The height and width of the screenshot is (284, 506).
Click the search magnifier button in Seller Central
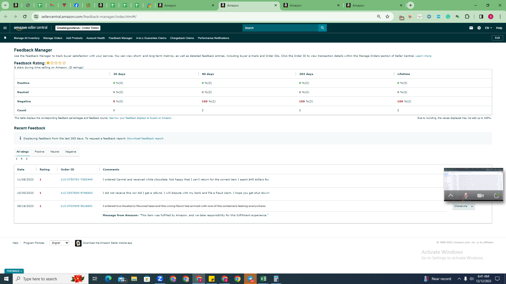click(322, 28)
